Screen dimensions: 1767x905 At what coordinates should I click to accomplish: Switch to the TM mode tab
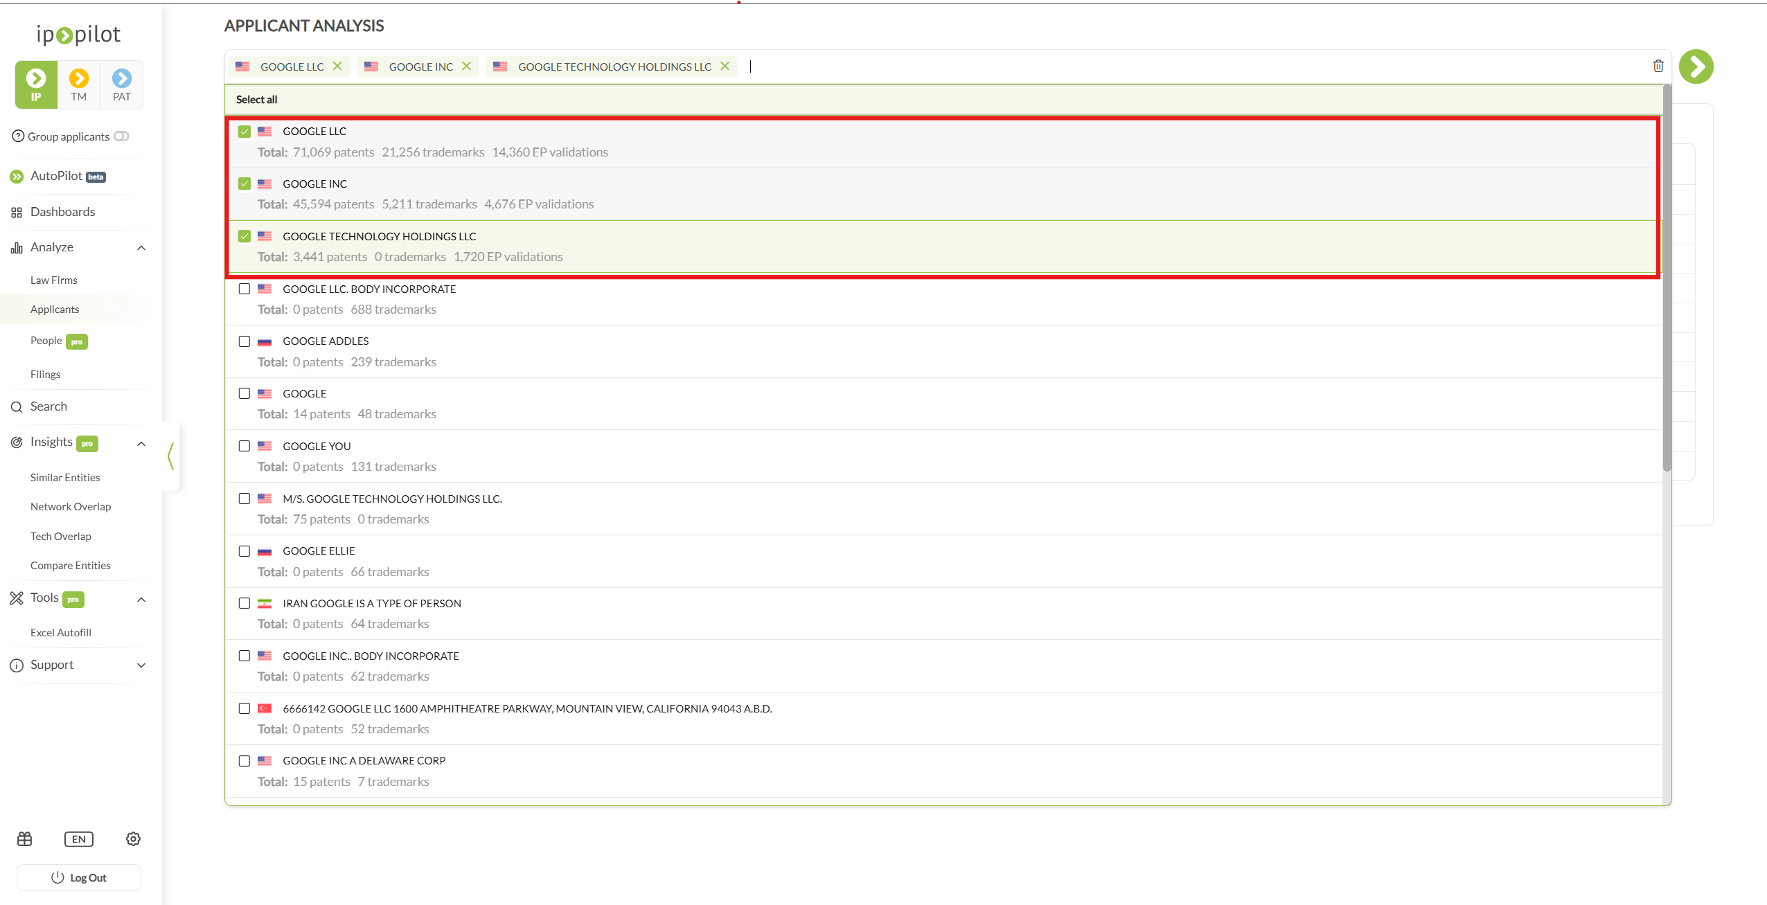click(x=79, y=84)
